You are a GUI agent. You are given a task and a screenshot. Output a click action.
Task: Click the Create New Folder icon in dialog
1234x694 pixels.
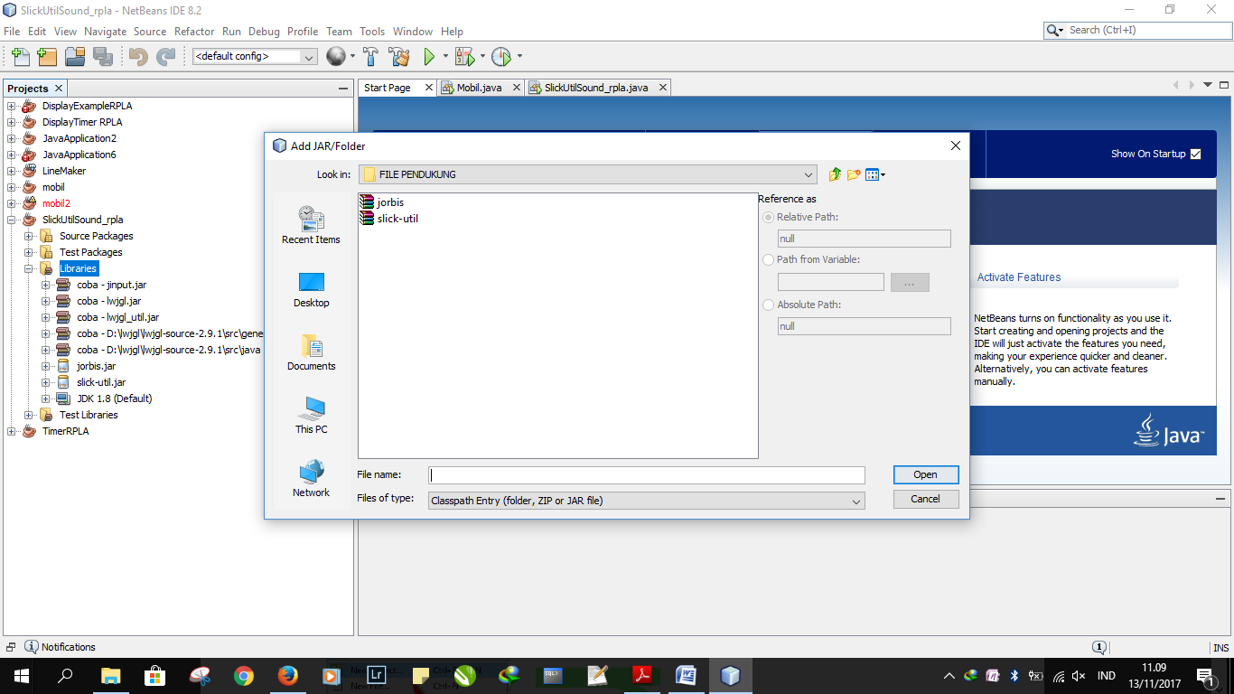click(854, 174)
